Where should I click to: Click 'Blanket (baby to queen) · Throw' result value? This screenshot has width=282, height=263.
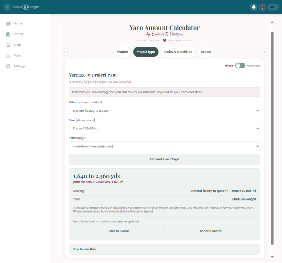point(223,191)
